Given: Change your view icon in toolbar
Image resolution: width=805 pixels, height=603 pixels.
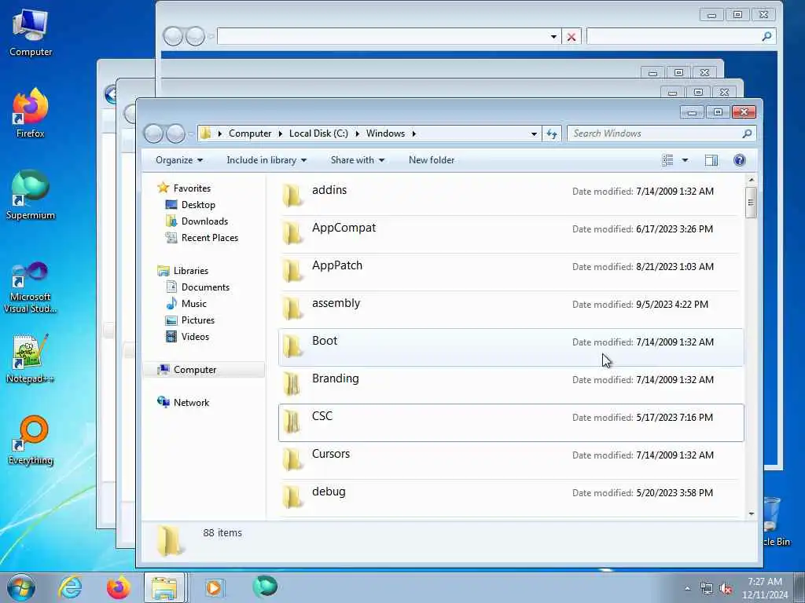Looking at the screenshot, I should (667, 160).
